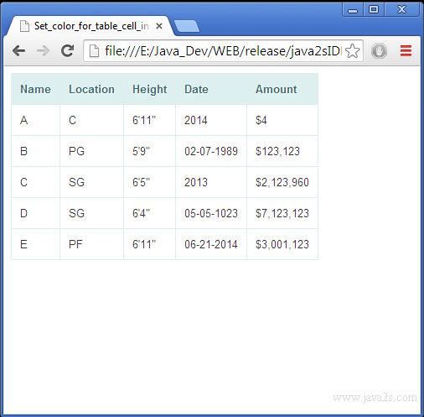Click the amount cell $3,001,123

(282, 244)
